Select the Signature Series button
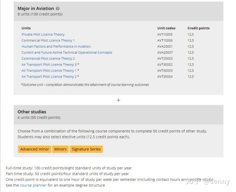 point(86,149)
